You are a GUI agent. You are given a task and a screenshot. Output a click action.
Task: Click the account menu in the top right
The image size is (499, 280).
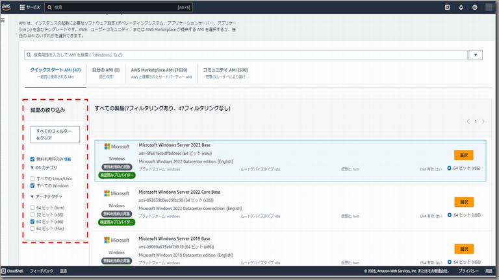click(x=489, y=7)
